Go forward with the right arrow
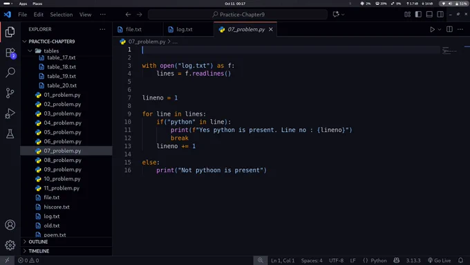Viewport: 470px width, 265px height. [140, 15]
